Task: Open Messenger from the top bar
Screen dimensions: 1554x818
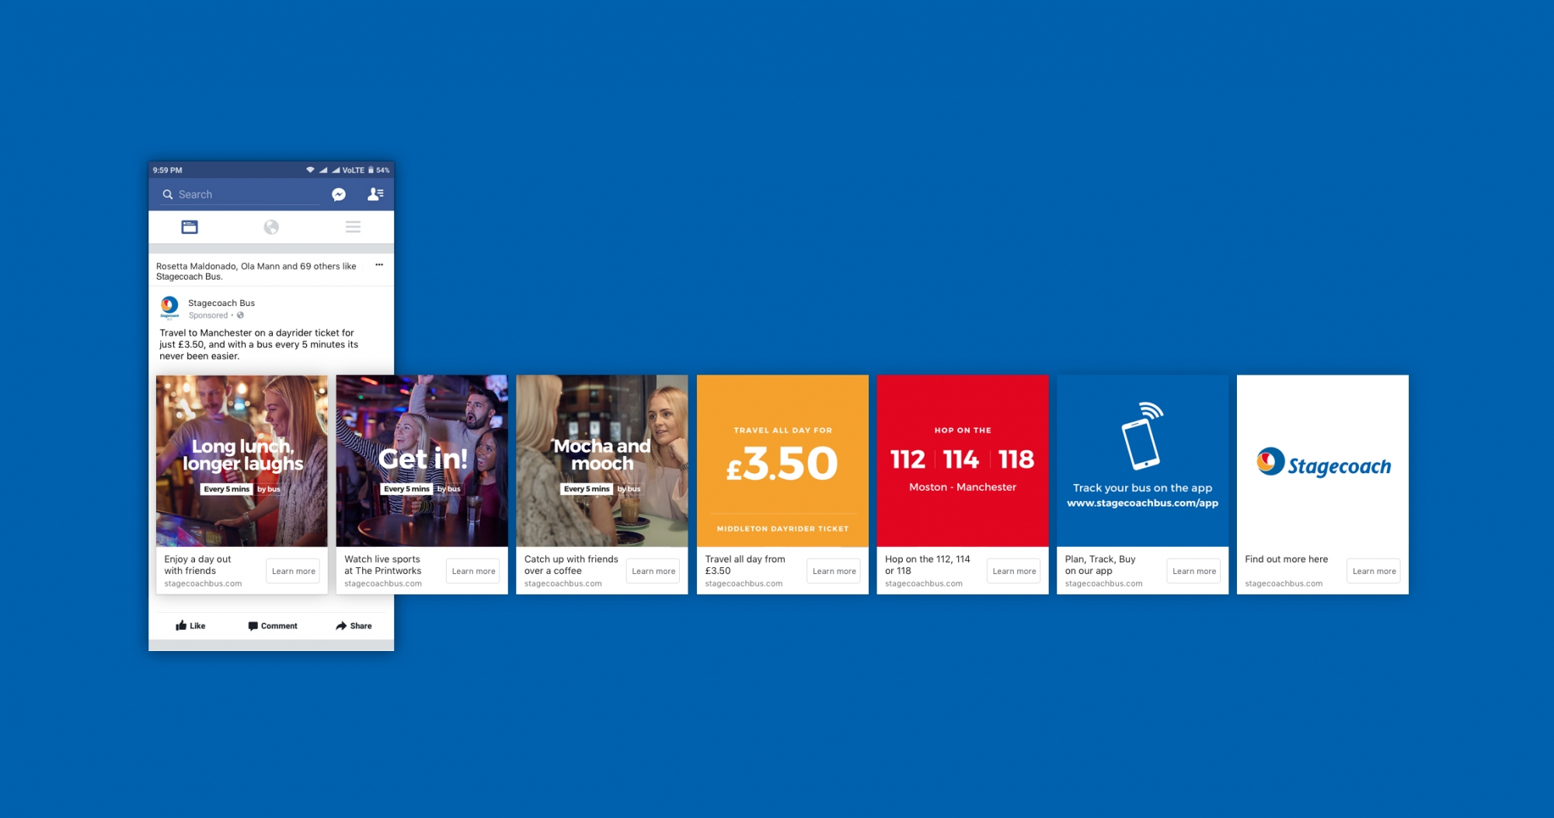Action: [339, 194]
